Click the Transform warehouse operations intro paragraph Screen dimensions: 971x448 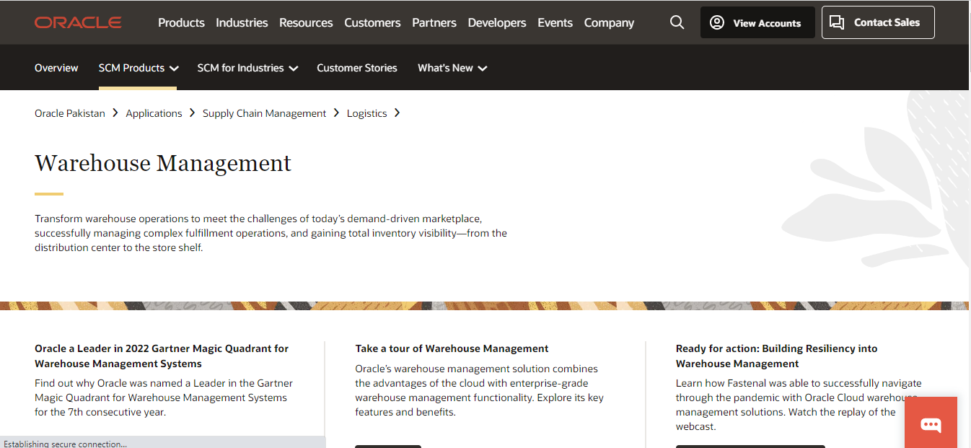(x=271, y=232)
